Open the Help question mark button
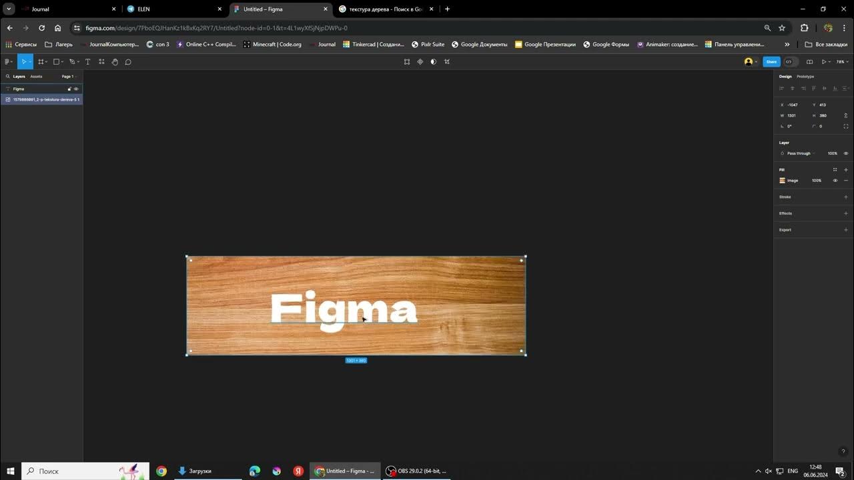 (x=843, y=451)
